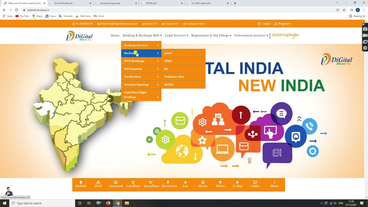The width and height of the screenshot is (368, 207).
Task: Expand the Legal Services dropdown
Action: (x=177, y=35)
